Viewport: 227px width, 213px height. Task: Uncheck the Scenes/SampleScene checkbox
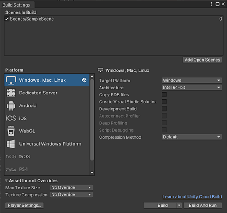(x=7, y=19)
